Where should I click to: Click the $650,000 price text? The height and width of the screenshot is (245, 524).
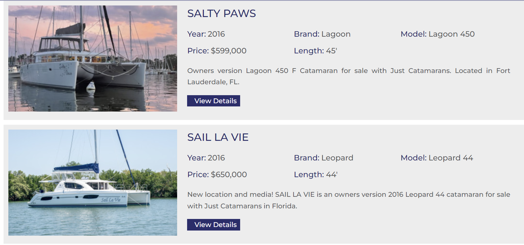click(x=229, y=174)
